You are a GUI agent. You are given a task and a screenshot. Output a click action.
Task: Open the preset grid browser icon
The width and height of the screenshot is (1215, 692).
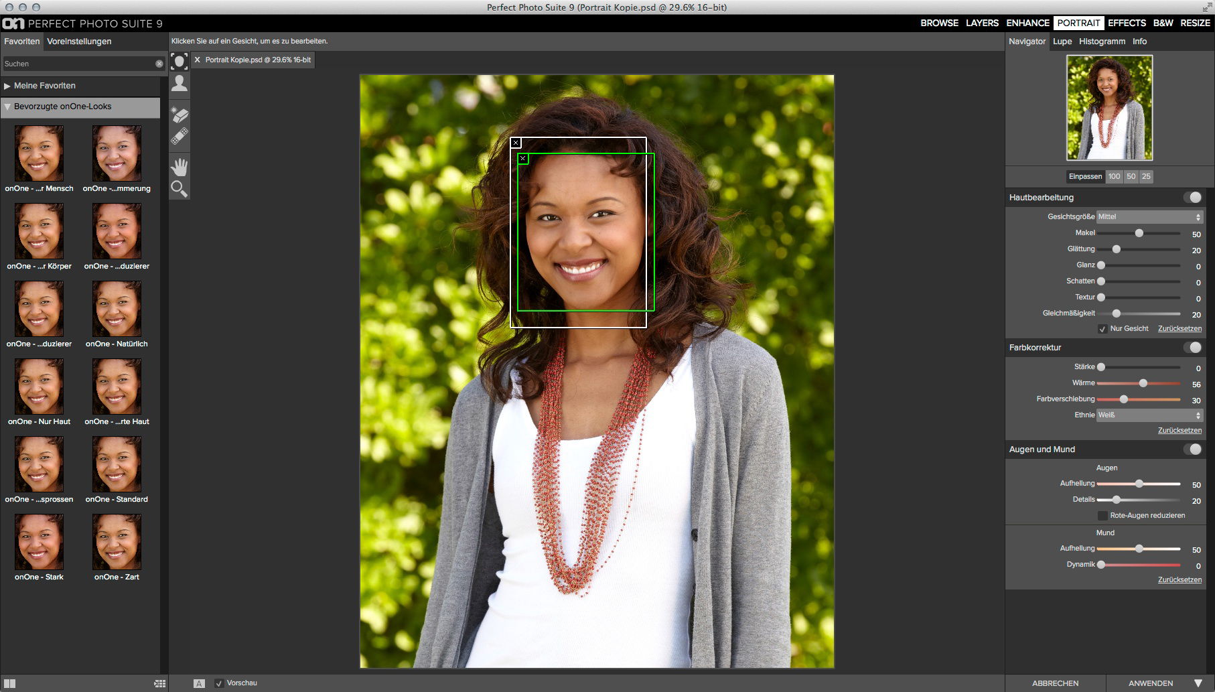[x=159, y=683]
